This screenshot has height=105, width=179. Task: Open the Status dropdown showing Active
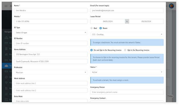pyautogui.click(x=127, y=72)
